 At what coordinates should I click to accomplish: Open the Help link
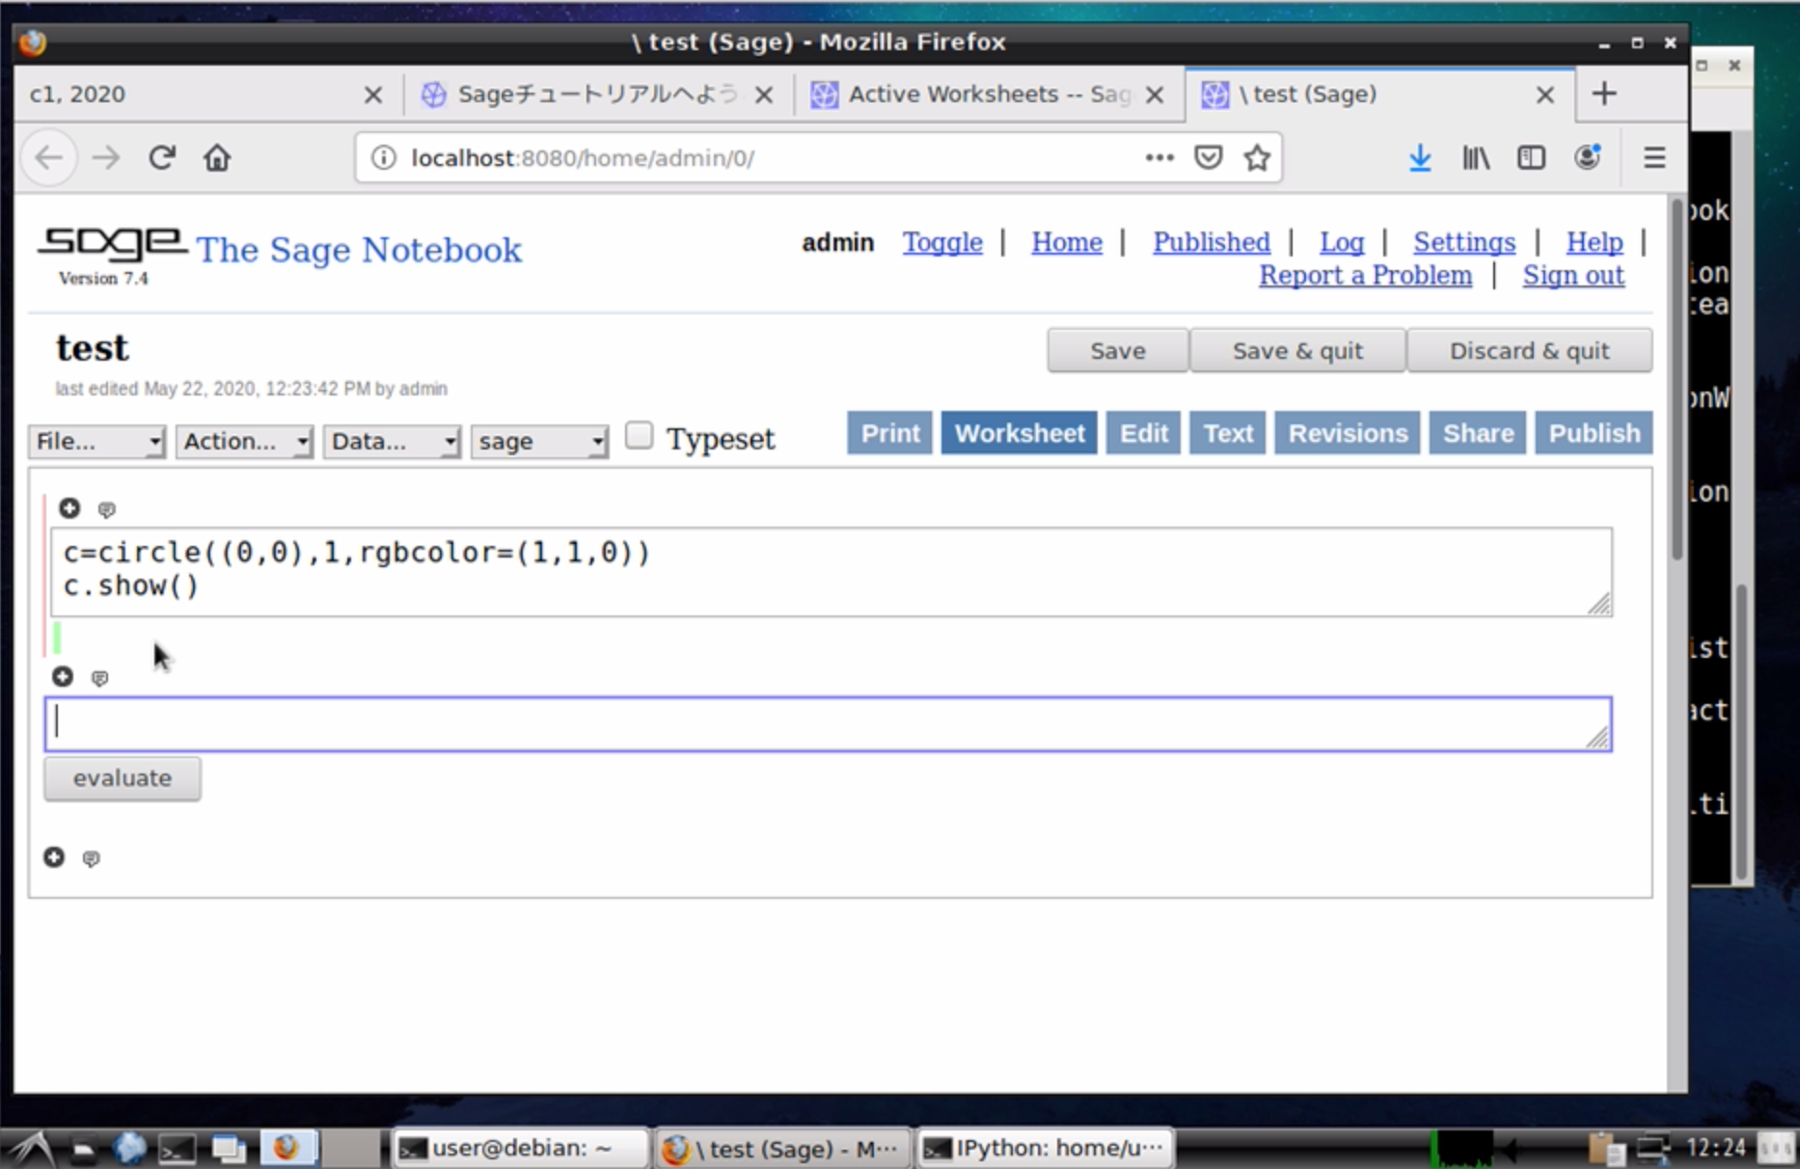coord(1595,242)
